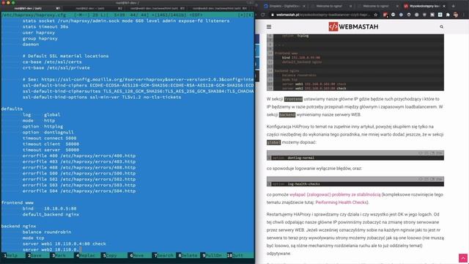The height and width of the screenshot is (264, 469).
Task: Open the browser Extensions puzzle icon
Action: (x=448, y=15)
